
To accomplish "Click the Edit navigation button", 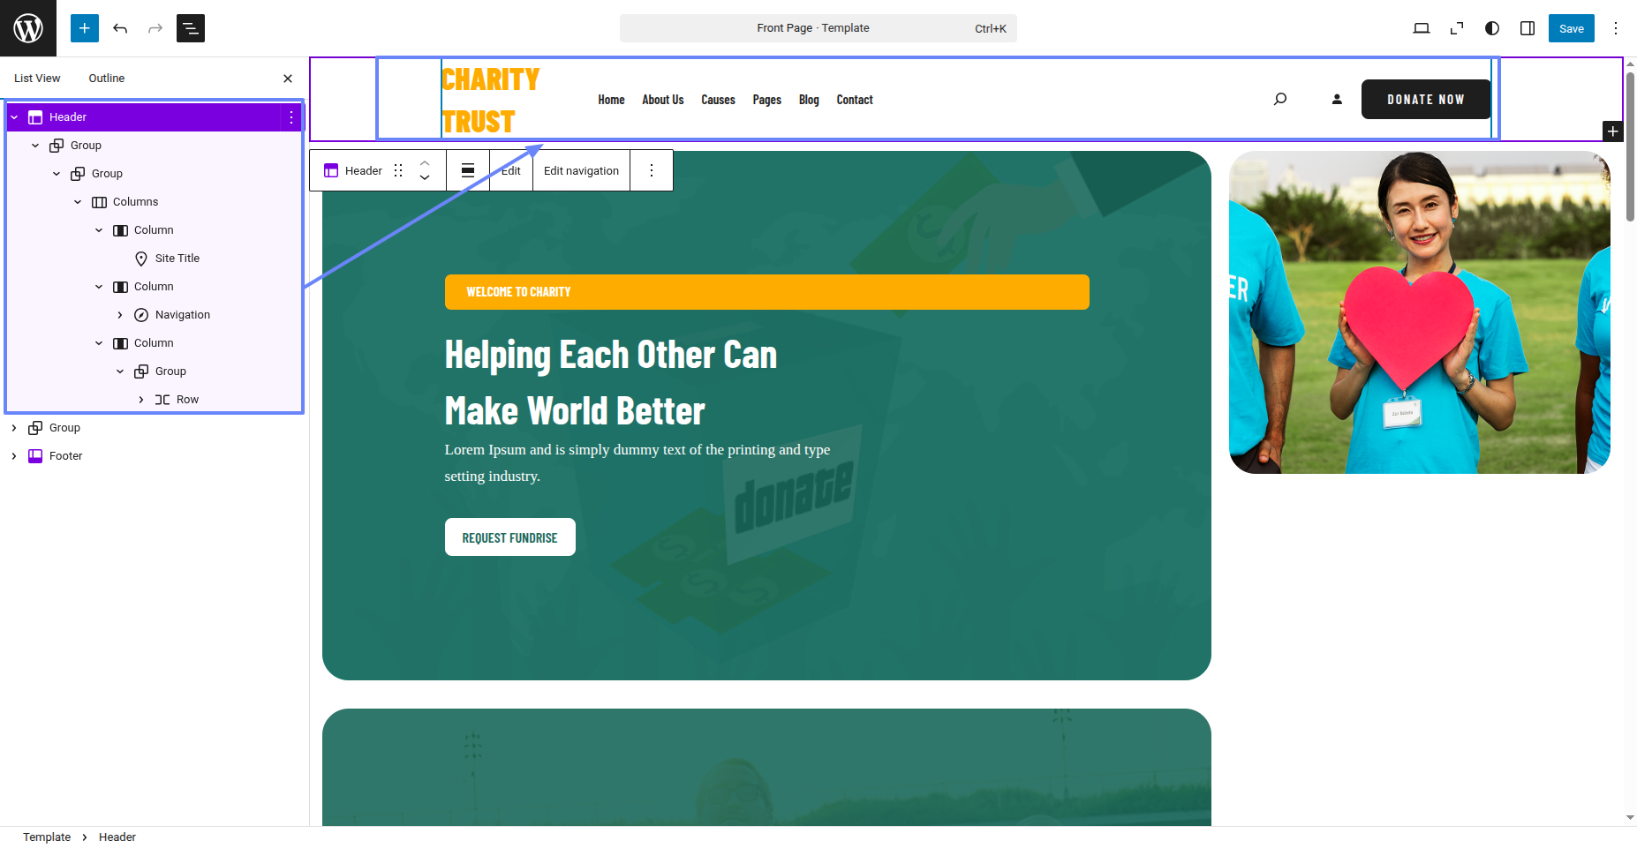I will coord(581,170).
